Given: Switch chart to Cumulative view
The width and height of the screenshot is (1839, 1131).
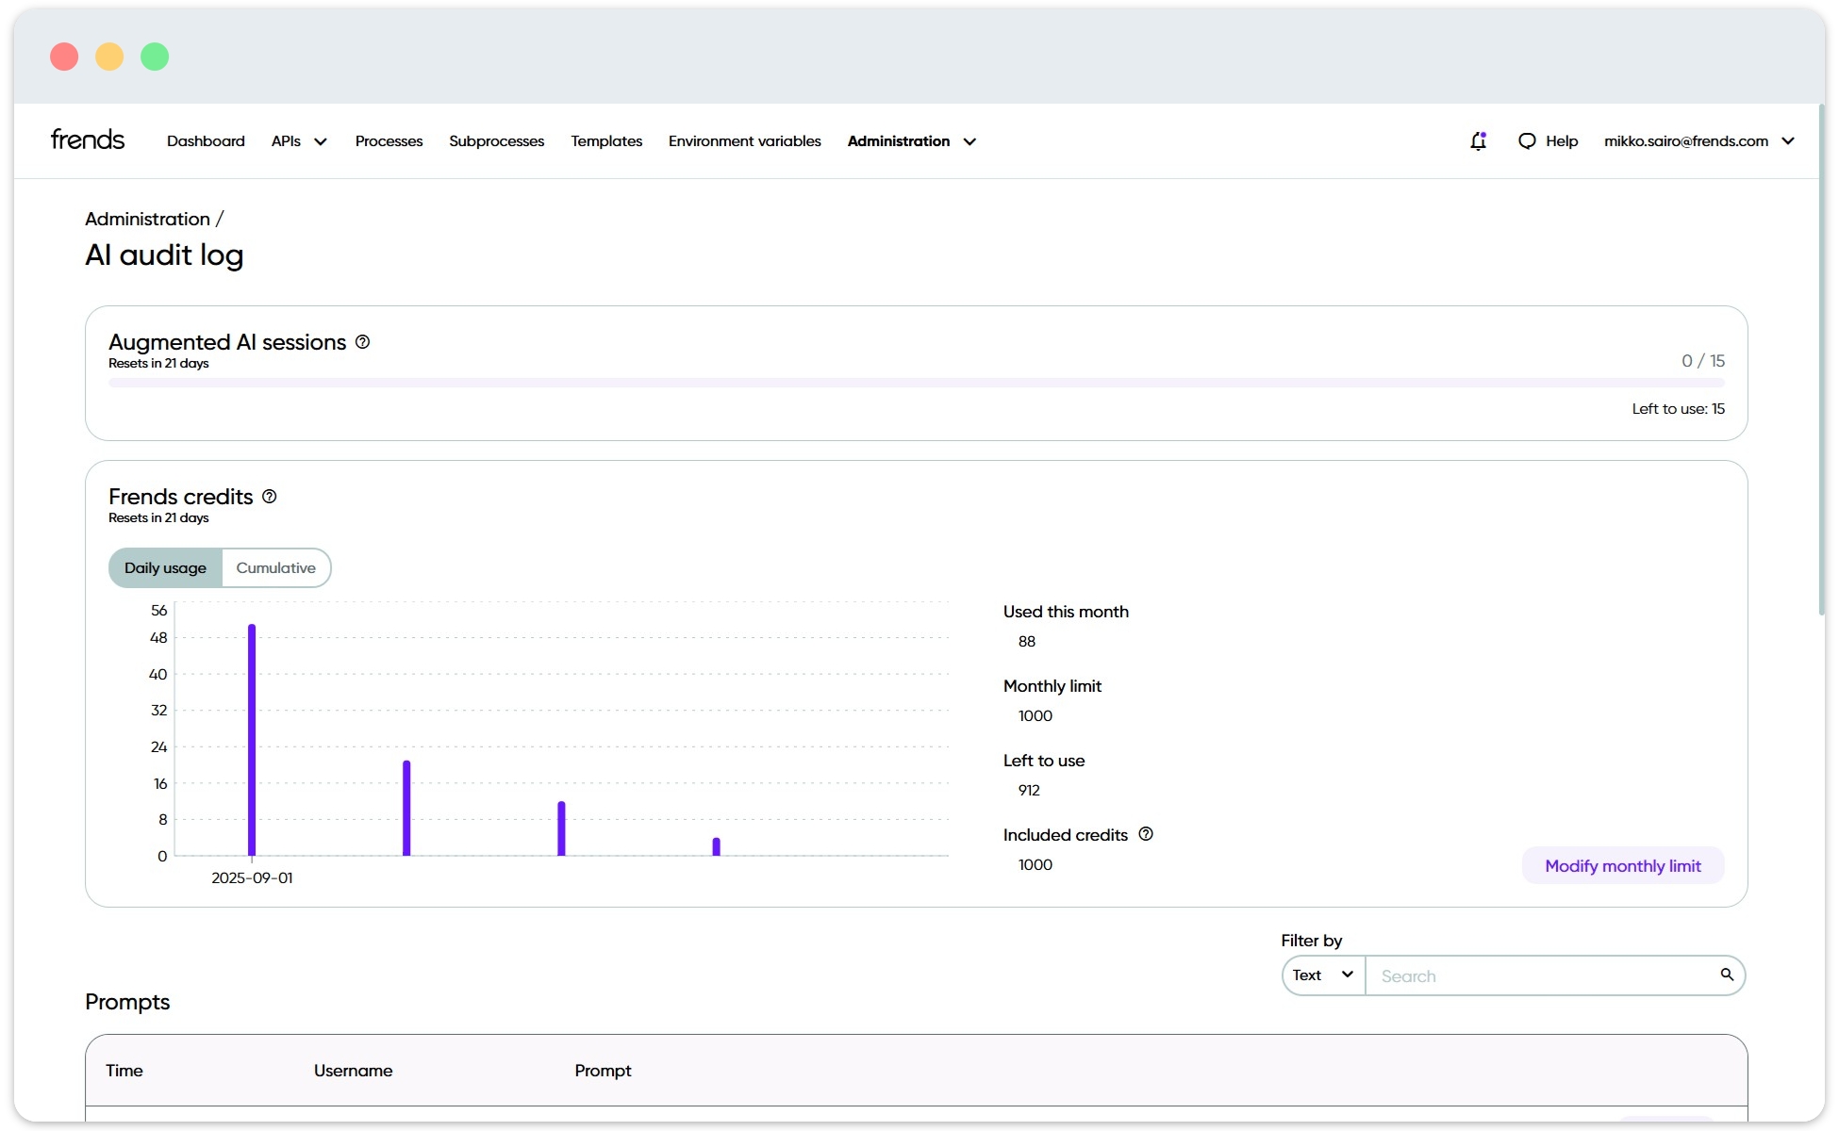Looking at the screenshot, I should point(275,568).
